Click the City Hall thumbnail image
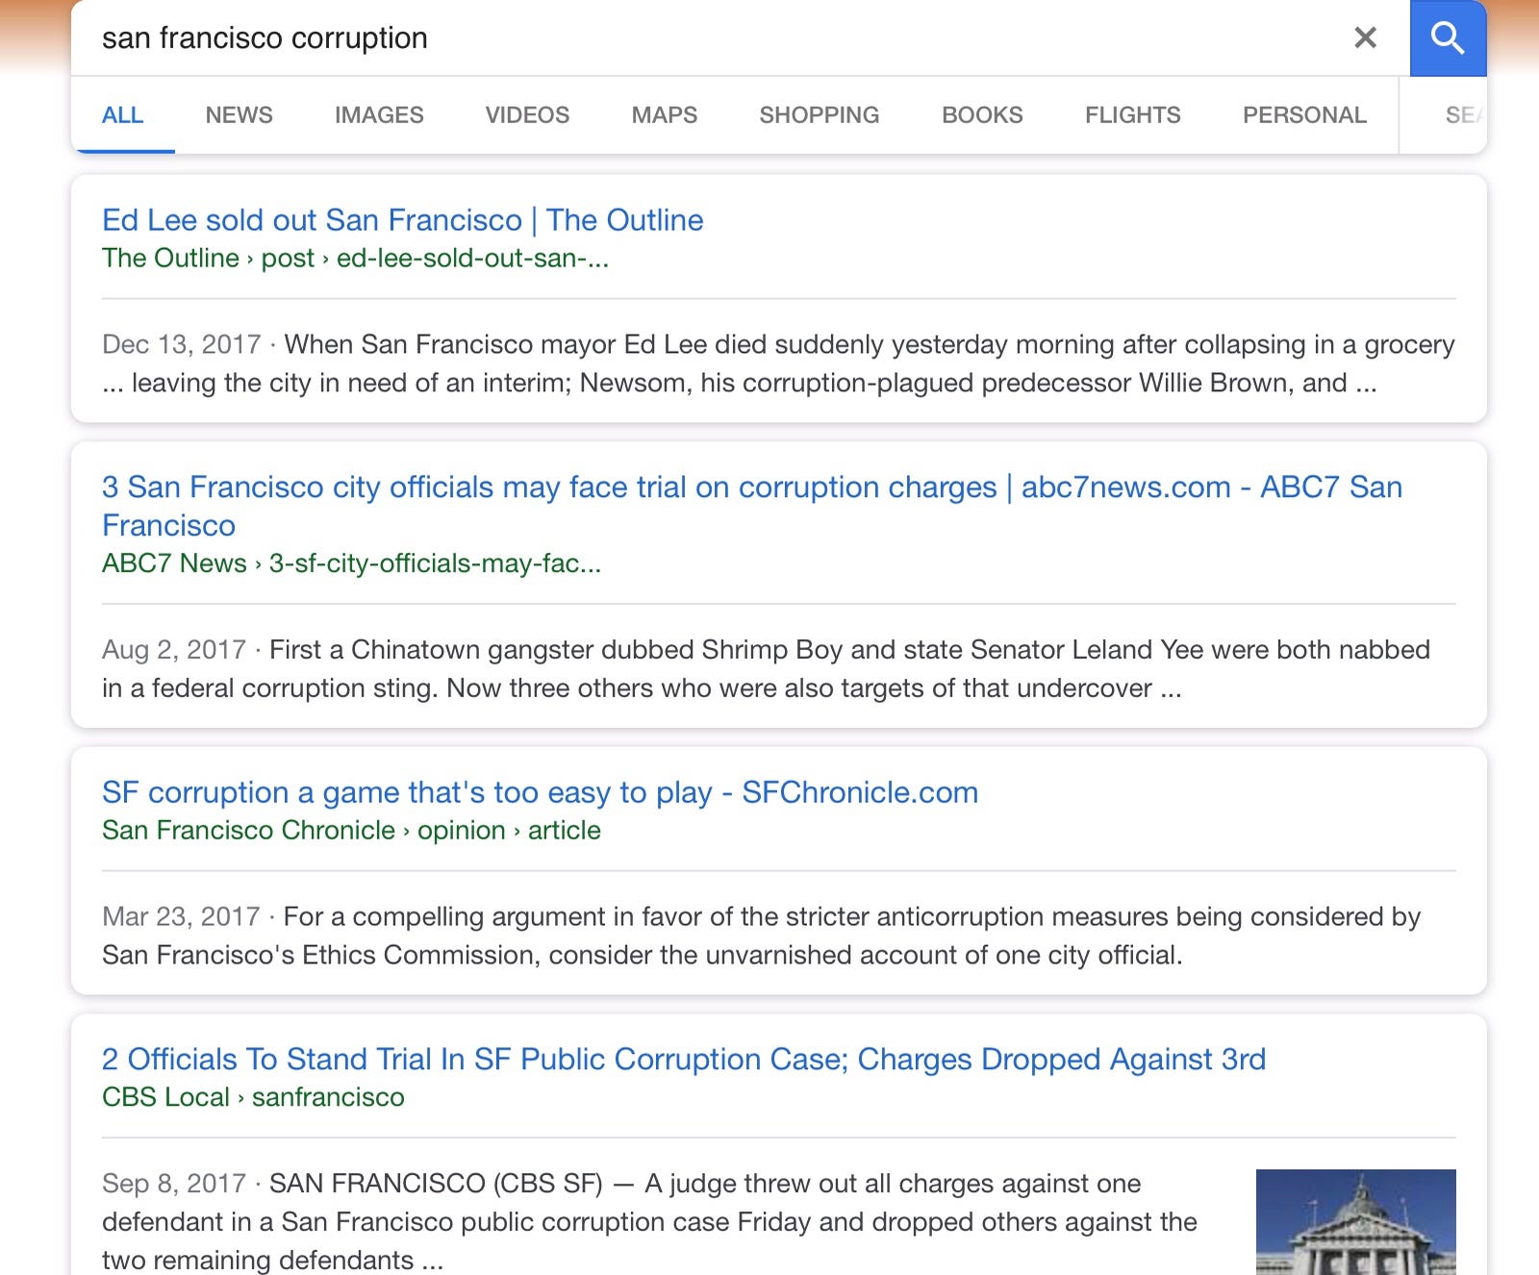The width and height of the screenshot is (1539, 1275). click(1355, 1221)
